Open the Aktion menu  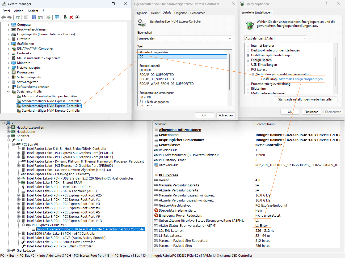coord(19,11)
